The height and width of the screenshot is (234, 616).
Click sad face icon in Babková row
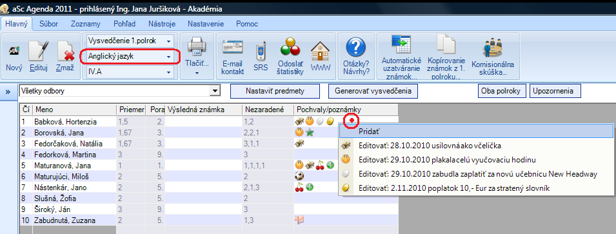pos(310,122)
